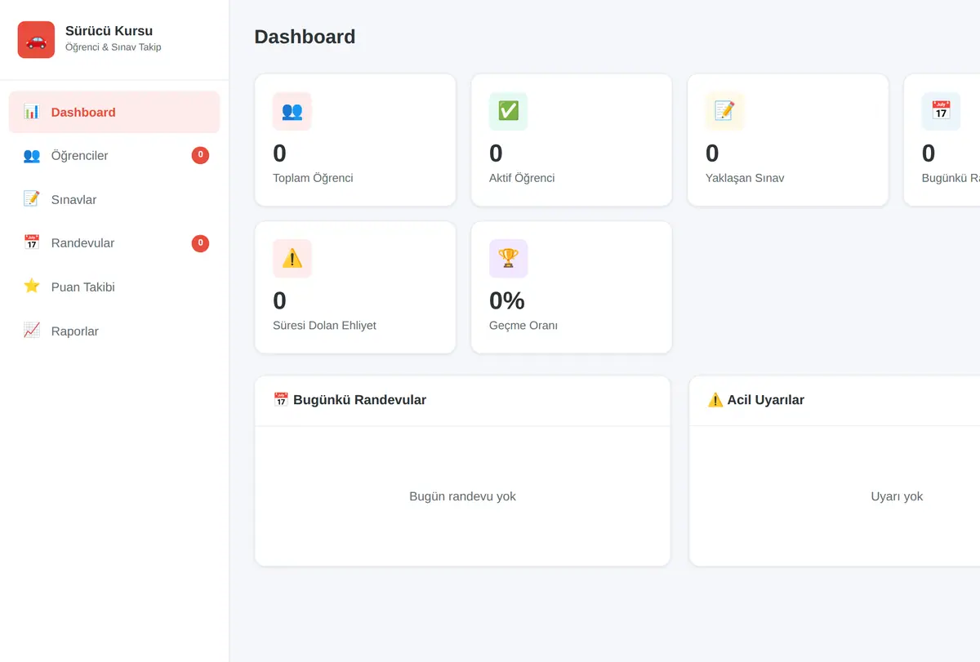The width and height of the screenshot is (980, 662).
Task: Click the Bugünkü Randevular panel header
Action: [x=462, y=400]
